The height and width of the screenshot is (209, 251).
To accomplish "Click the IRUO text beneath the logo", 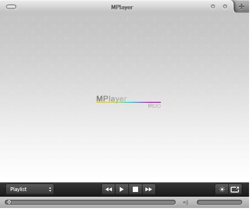I will point(154,106).
